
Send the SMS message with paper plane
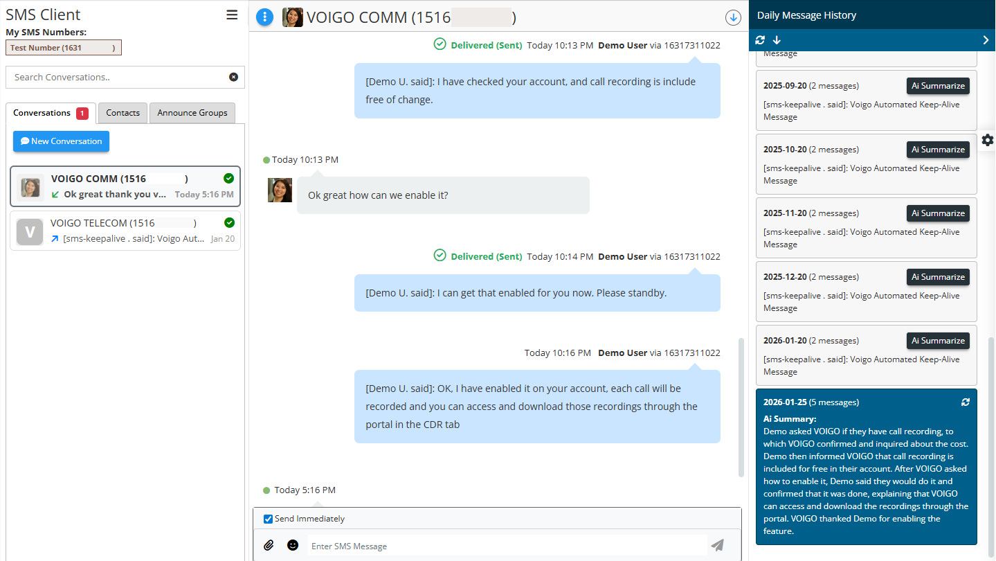[x=718, y=545]
